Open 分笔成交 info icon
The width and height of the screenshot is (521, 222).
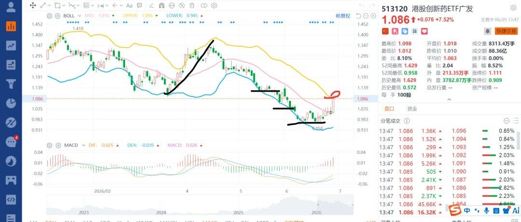407,121
